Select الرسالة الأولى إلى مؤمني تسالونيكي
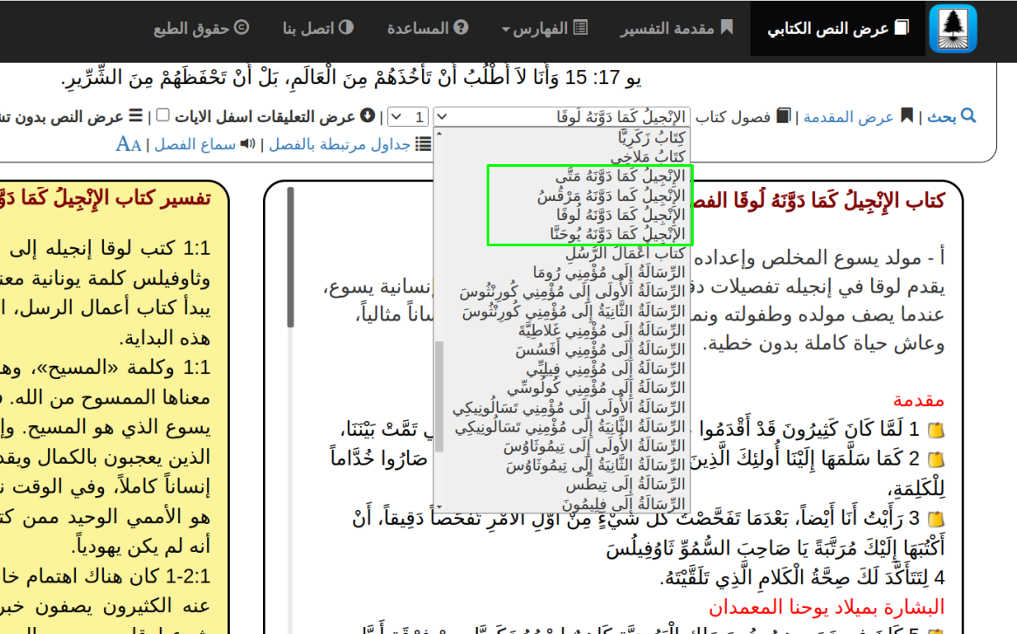Viewport: 1017px width, 634px height. coord(568,407)
